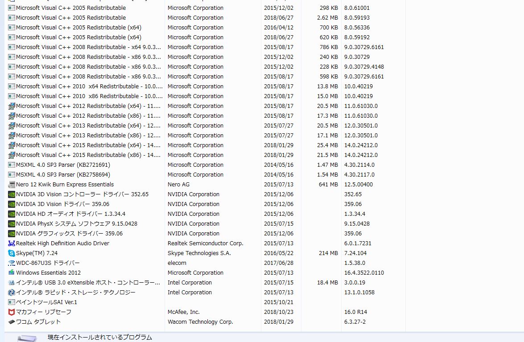The height and width of the screenshot is (342, 524).
Task: Click the ワコム タブレット icon
Action: point(11,322)
